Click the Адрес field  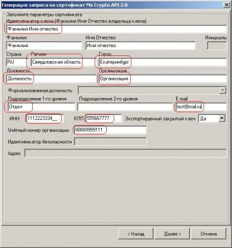pos(125,153)
